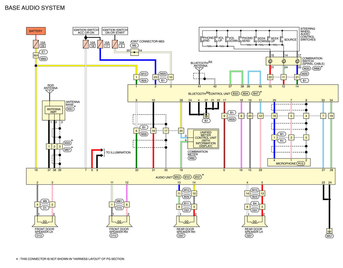Click the M9 connector label

tap(45, 201)
